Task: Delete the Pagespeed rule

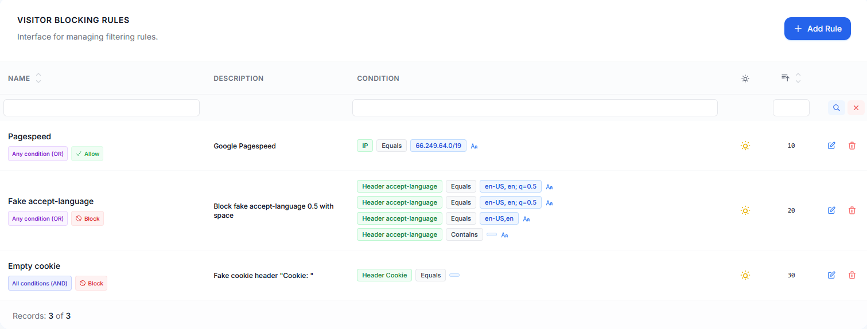Action: click(852, 146)
